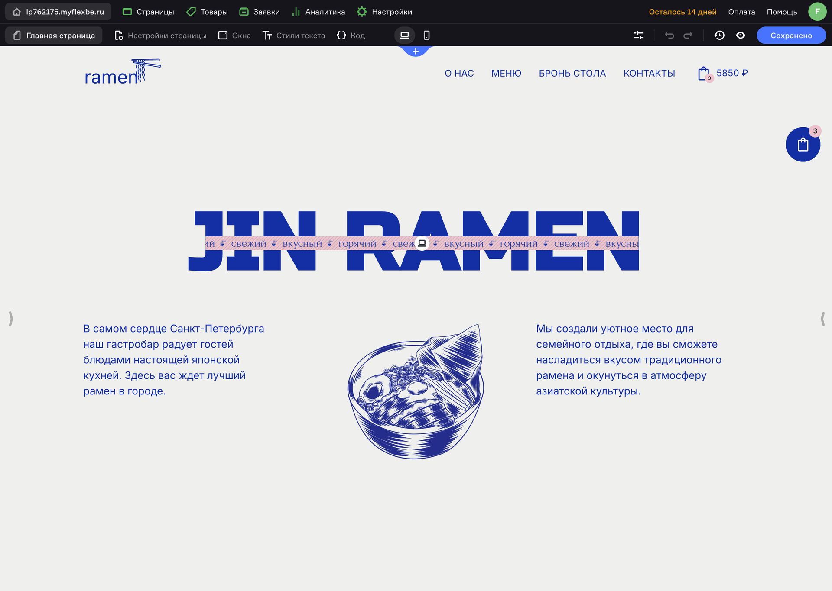Switch to mobile preview mode
This screenshot has height=591, width=832.
click(x=426, y=35)
